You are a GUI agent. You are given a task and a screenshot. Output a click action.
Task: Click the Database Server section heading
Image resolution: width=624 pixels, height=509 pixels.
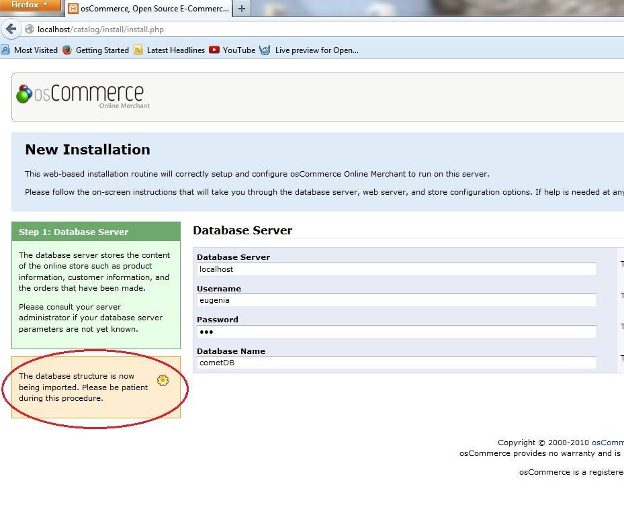[x=242, y=230]
